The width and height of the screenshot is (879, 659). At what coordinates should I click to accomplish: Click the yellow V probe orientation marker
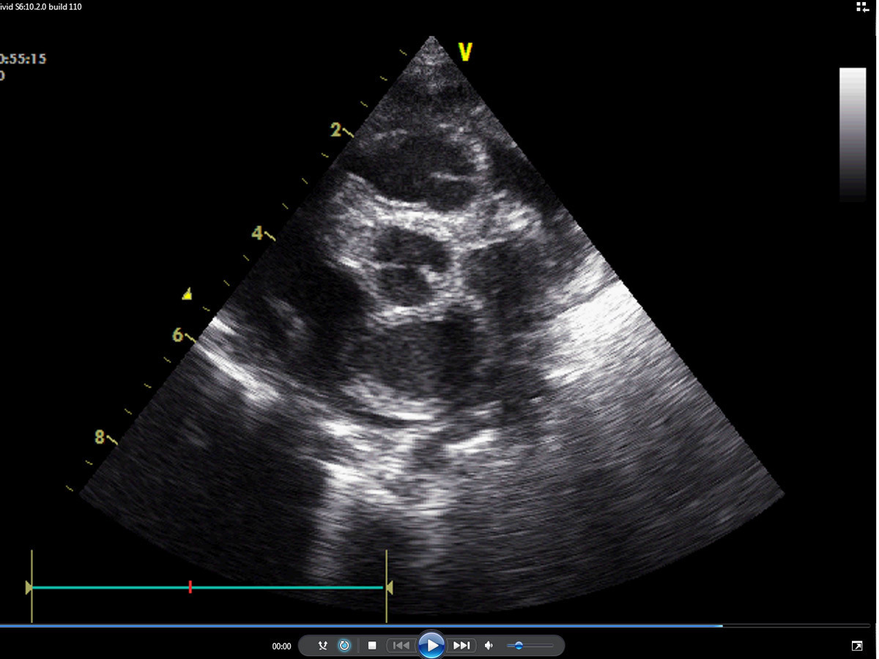[464, 51]
